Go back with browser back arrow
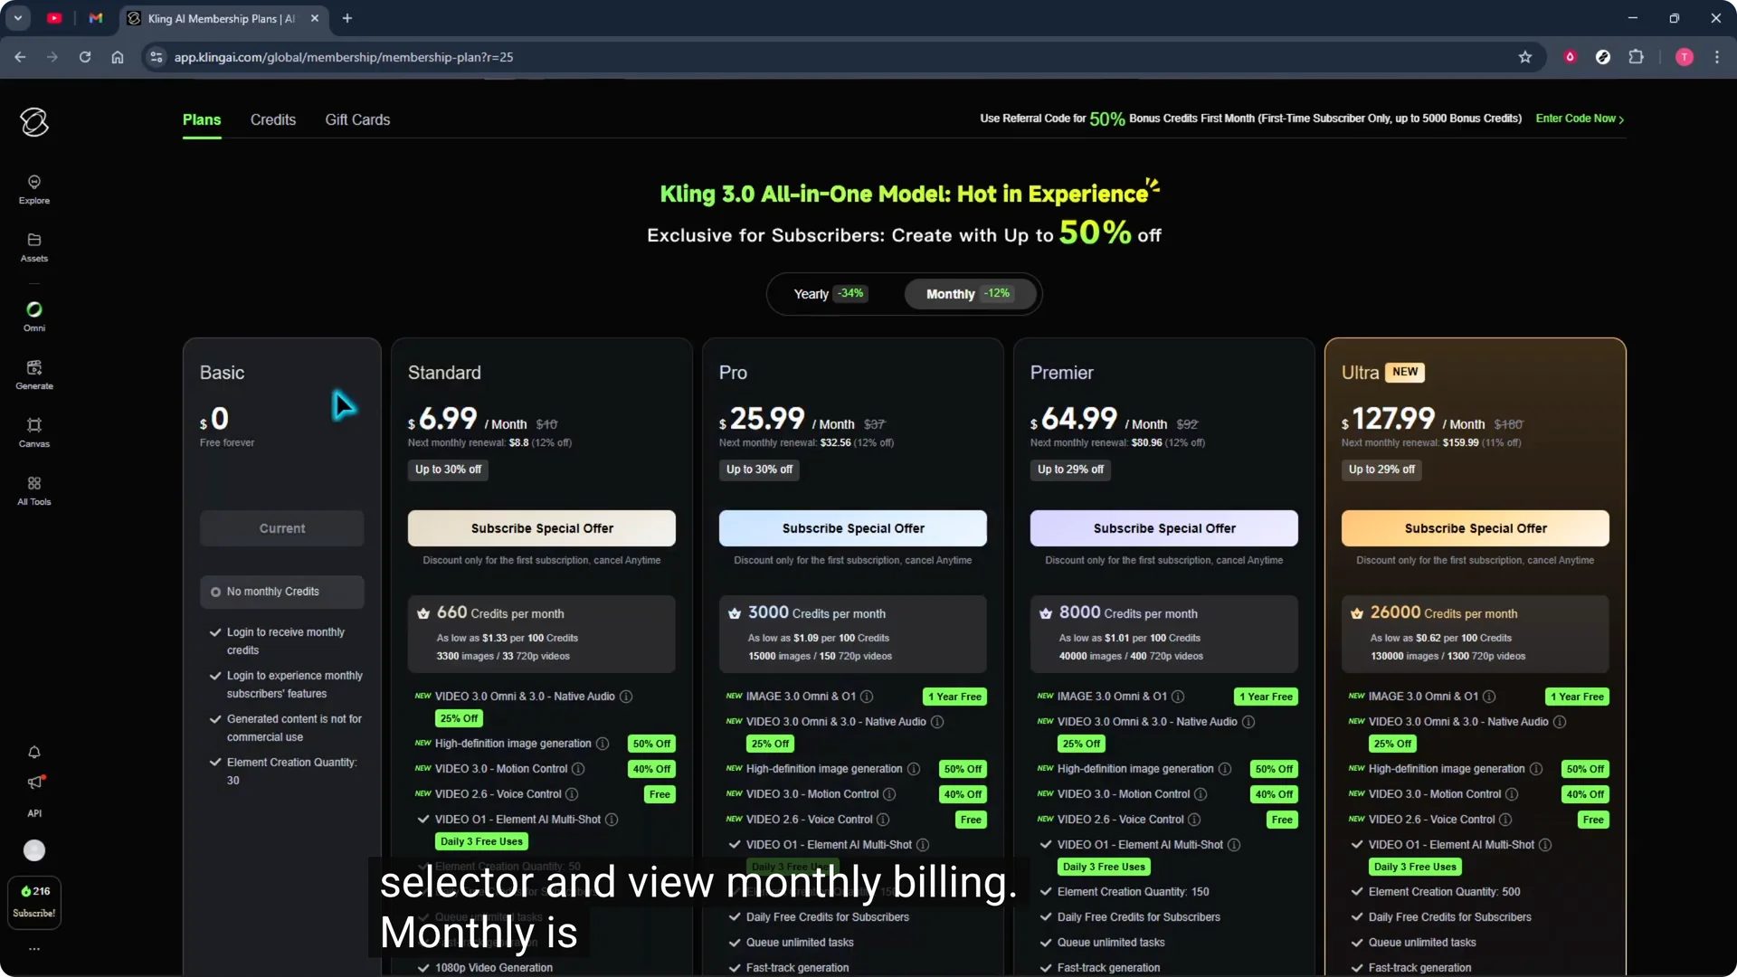The image size is (1737, 977). 20,57
